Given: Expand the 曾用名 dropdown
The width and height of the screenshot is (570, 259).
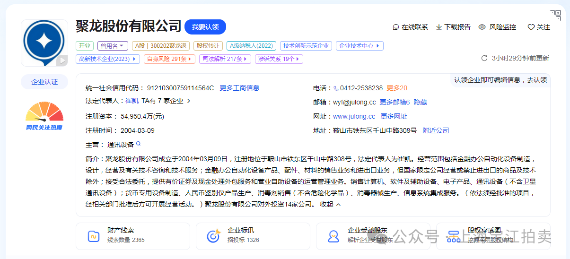Looking at the screenshot, I should pos(113,46).
